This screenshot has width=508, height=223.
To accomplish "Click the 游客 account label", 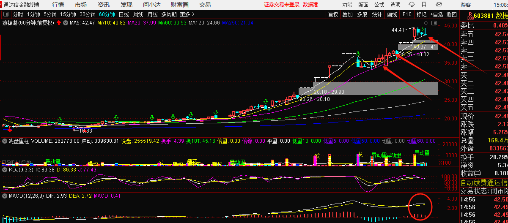I will (x=466, y=5).
